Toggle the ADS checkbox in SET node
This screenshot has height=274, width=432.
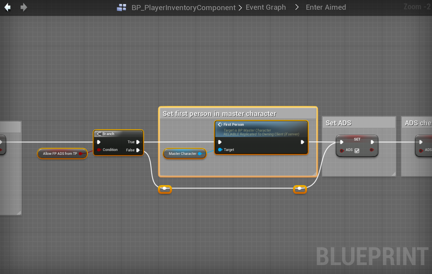pos(357,151)
